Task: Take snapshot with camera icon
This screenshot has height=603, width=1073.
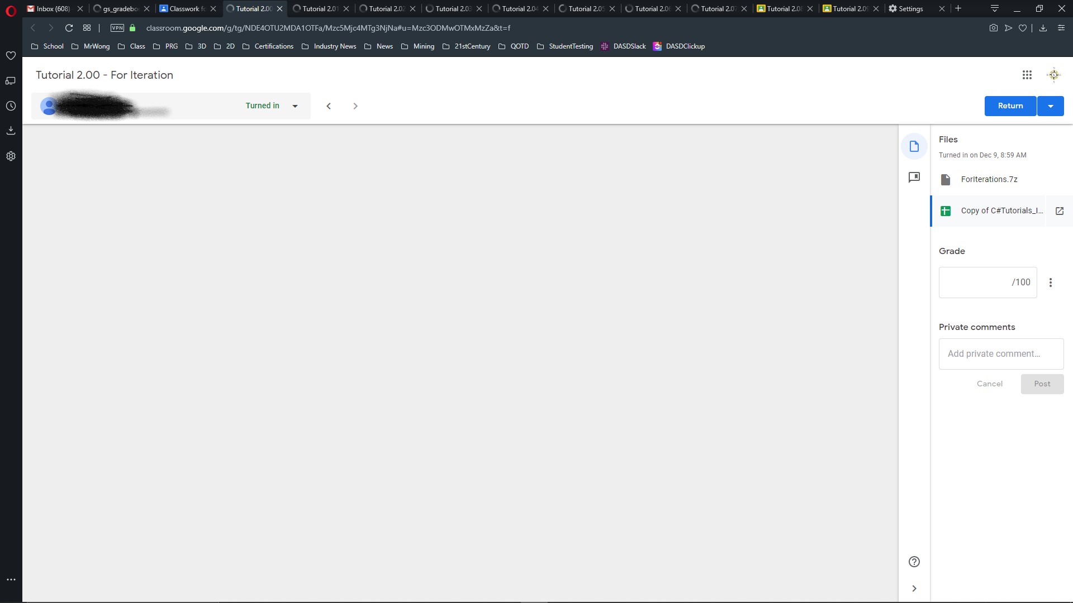Action: tap(993, 28)
